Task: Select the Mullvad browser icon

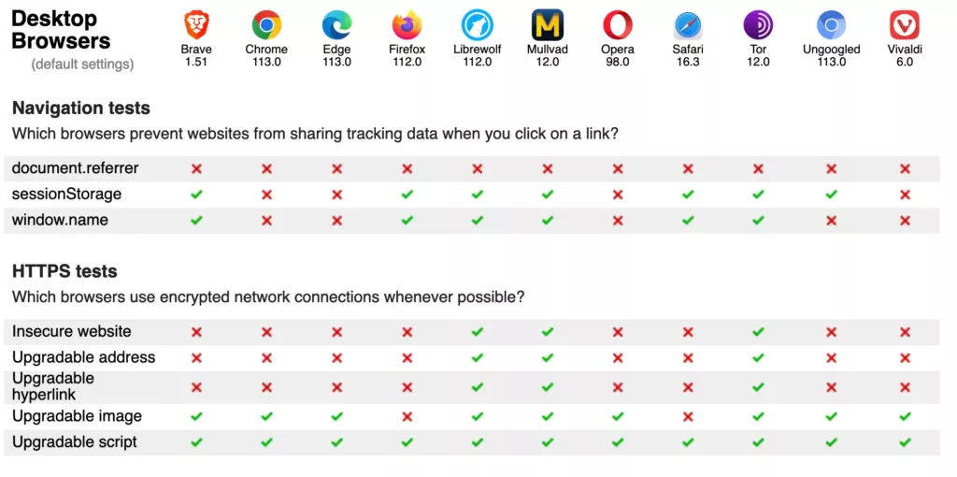Action: pyautogui.click(x=548, y=25)
